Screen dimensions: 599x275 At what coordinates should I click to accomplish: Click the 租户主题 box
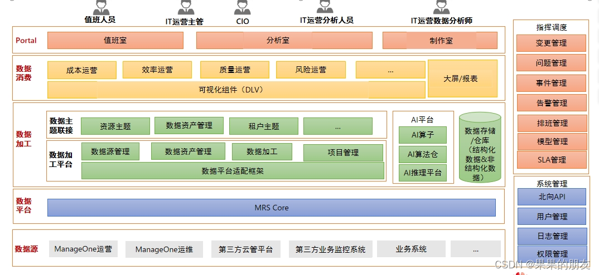coord(264,126)
